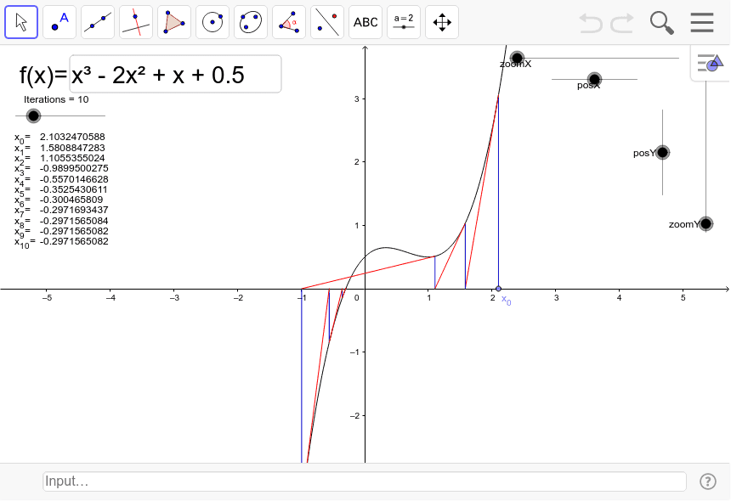Viewport: 731px width, 501px height.
Task: Click the x10 value -0.2971565082
Action: (x=74, y=241)
